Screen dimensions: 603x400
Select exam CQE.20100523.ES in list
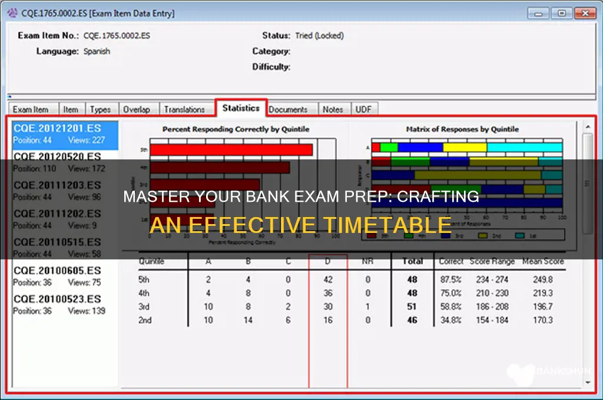coord(65,304)
